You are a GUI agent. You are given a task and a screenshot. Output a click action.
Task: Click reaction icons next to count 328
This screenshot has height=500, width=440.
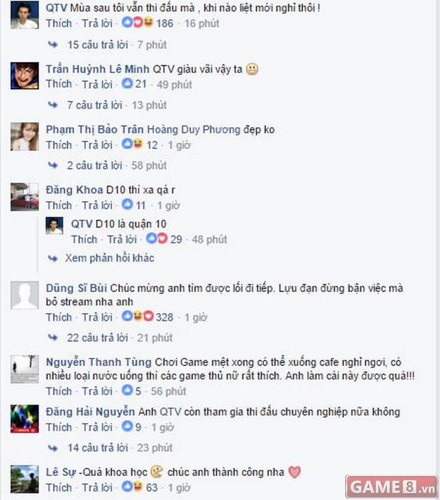(x=137, y=317)
